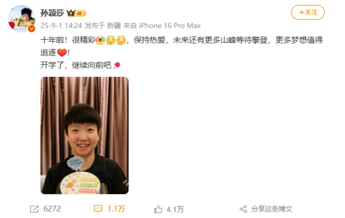Screen dimensions: 345x218
Task: Enlarge the attached post photo
Action: pyautogui.click(x=84, y=135)
